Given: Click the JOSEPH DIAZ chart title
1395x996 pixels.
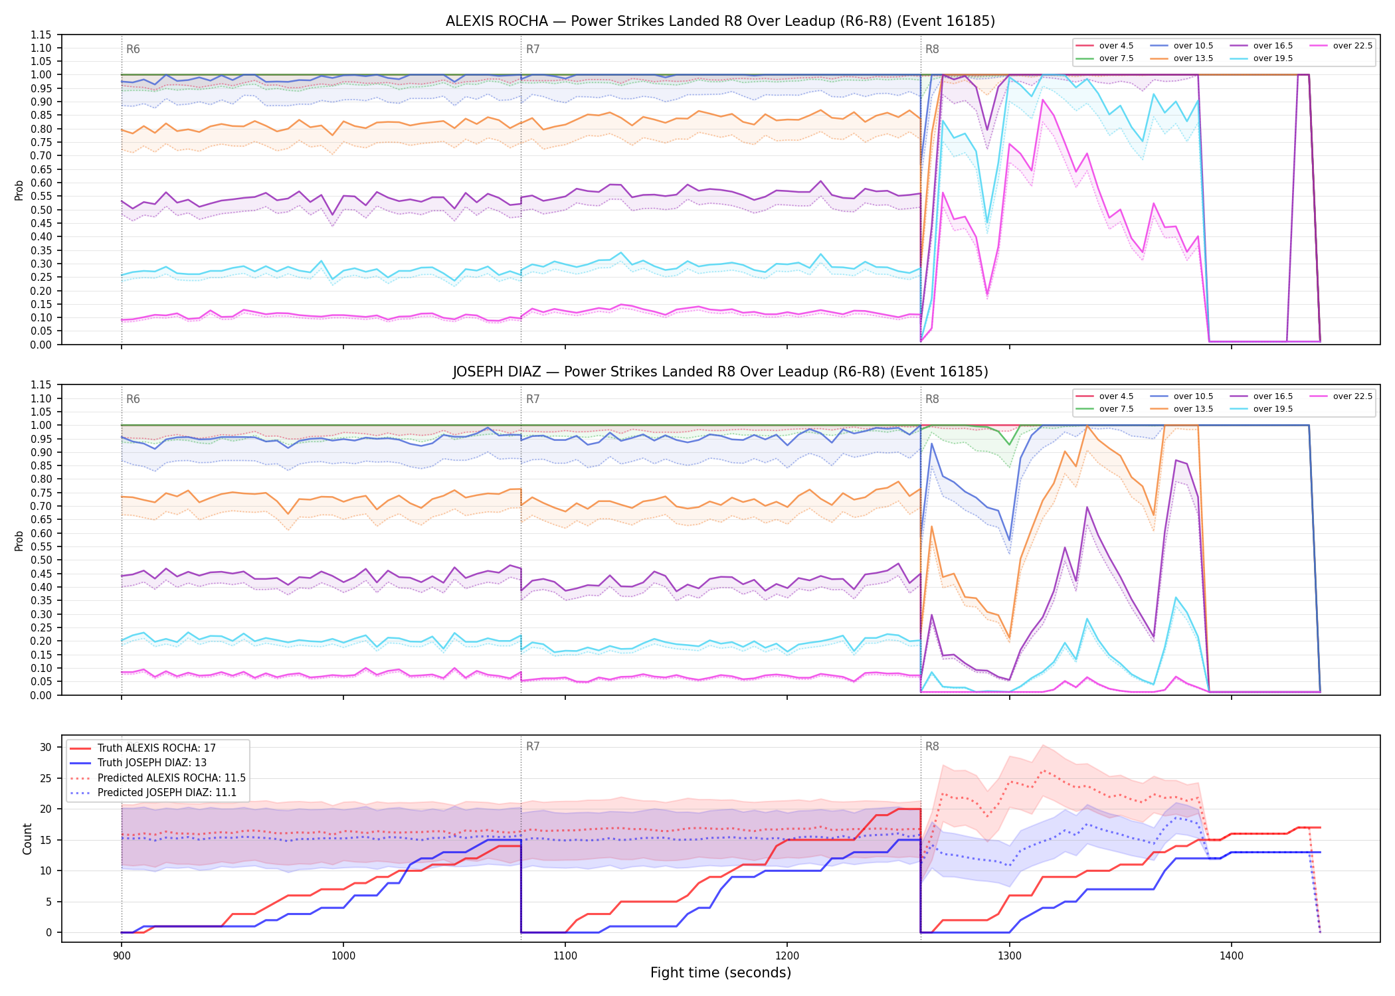Looking at the screenshot, I should (x=720, y=372).
